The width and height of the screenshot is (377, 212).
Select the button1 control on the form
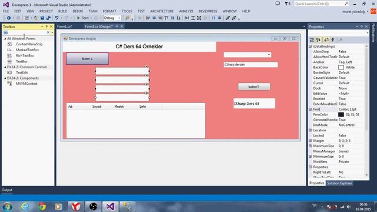tap(254, 87)
